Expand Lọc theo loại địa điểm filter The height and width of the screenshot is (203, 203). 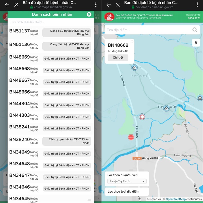click(x=127, y=192)
